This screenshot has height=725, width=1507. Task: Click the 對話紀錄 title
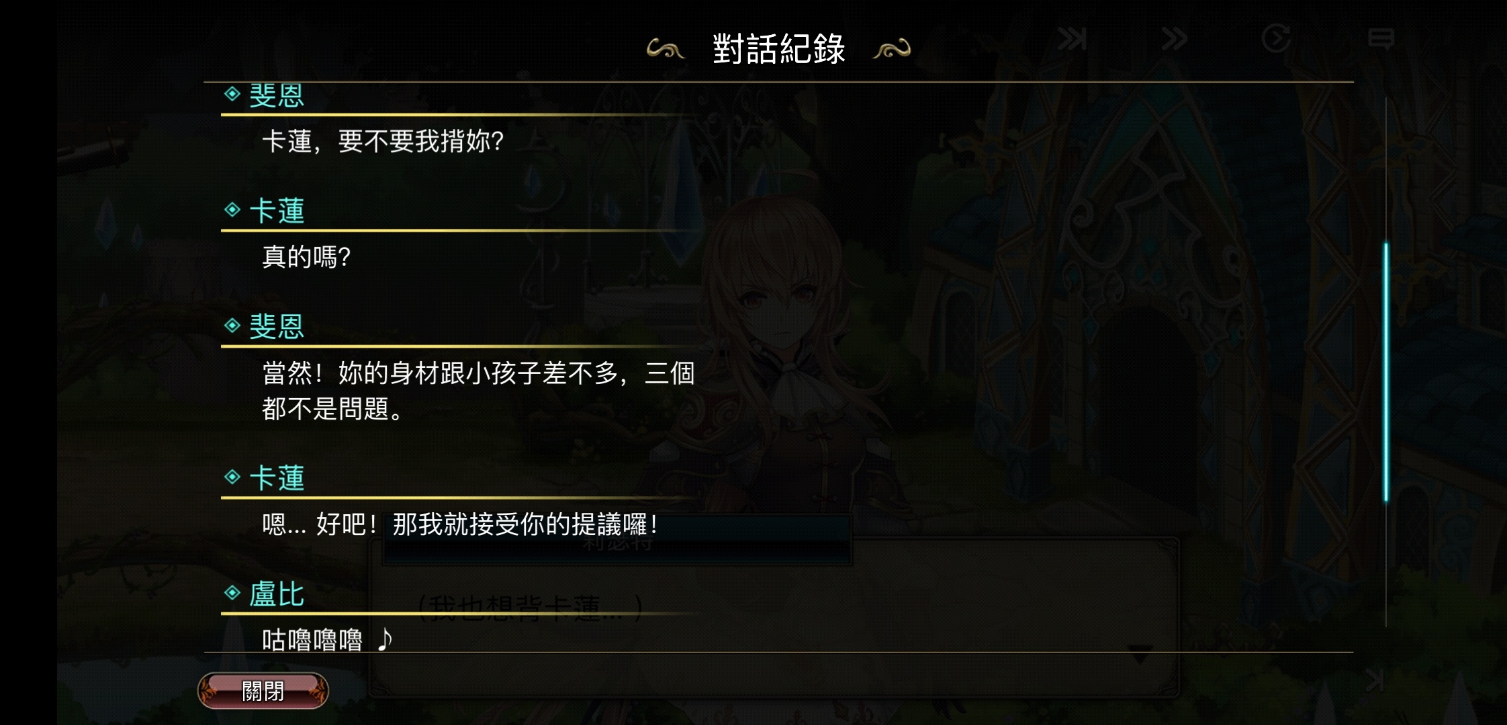pos(778,49)
